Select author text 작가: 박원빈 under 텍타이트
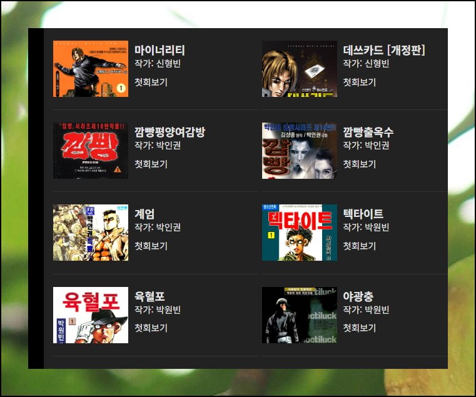 click(366, 228)
